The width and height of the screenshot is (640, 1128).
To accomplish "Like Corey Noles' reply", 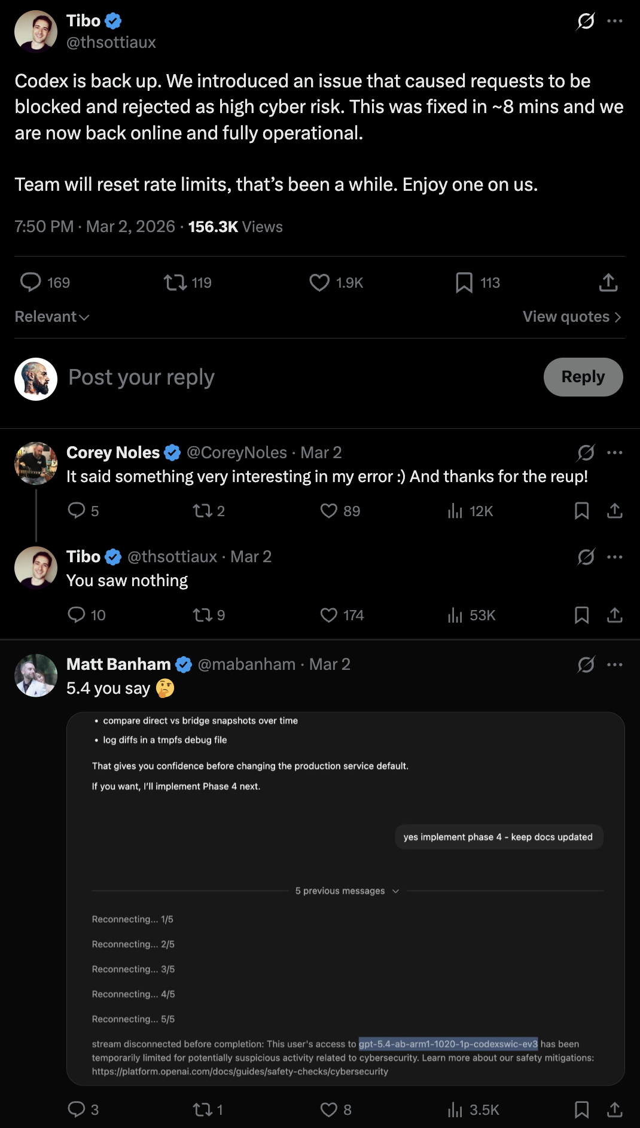I will coord(329,511).
